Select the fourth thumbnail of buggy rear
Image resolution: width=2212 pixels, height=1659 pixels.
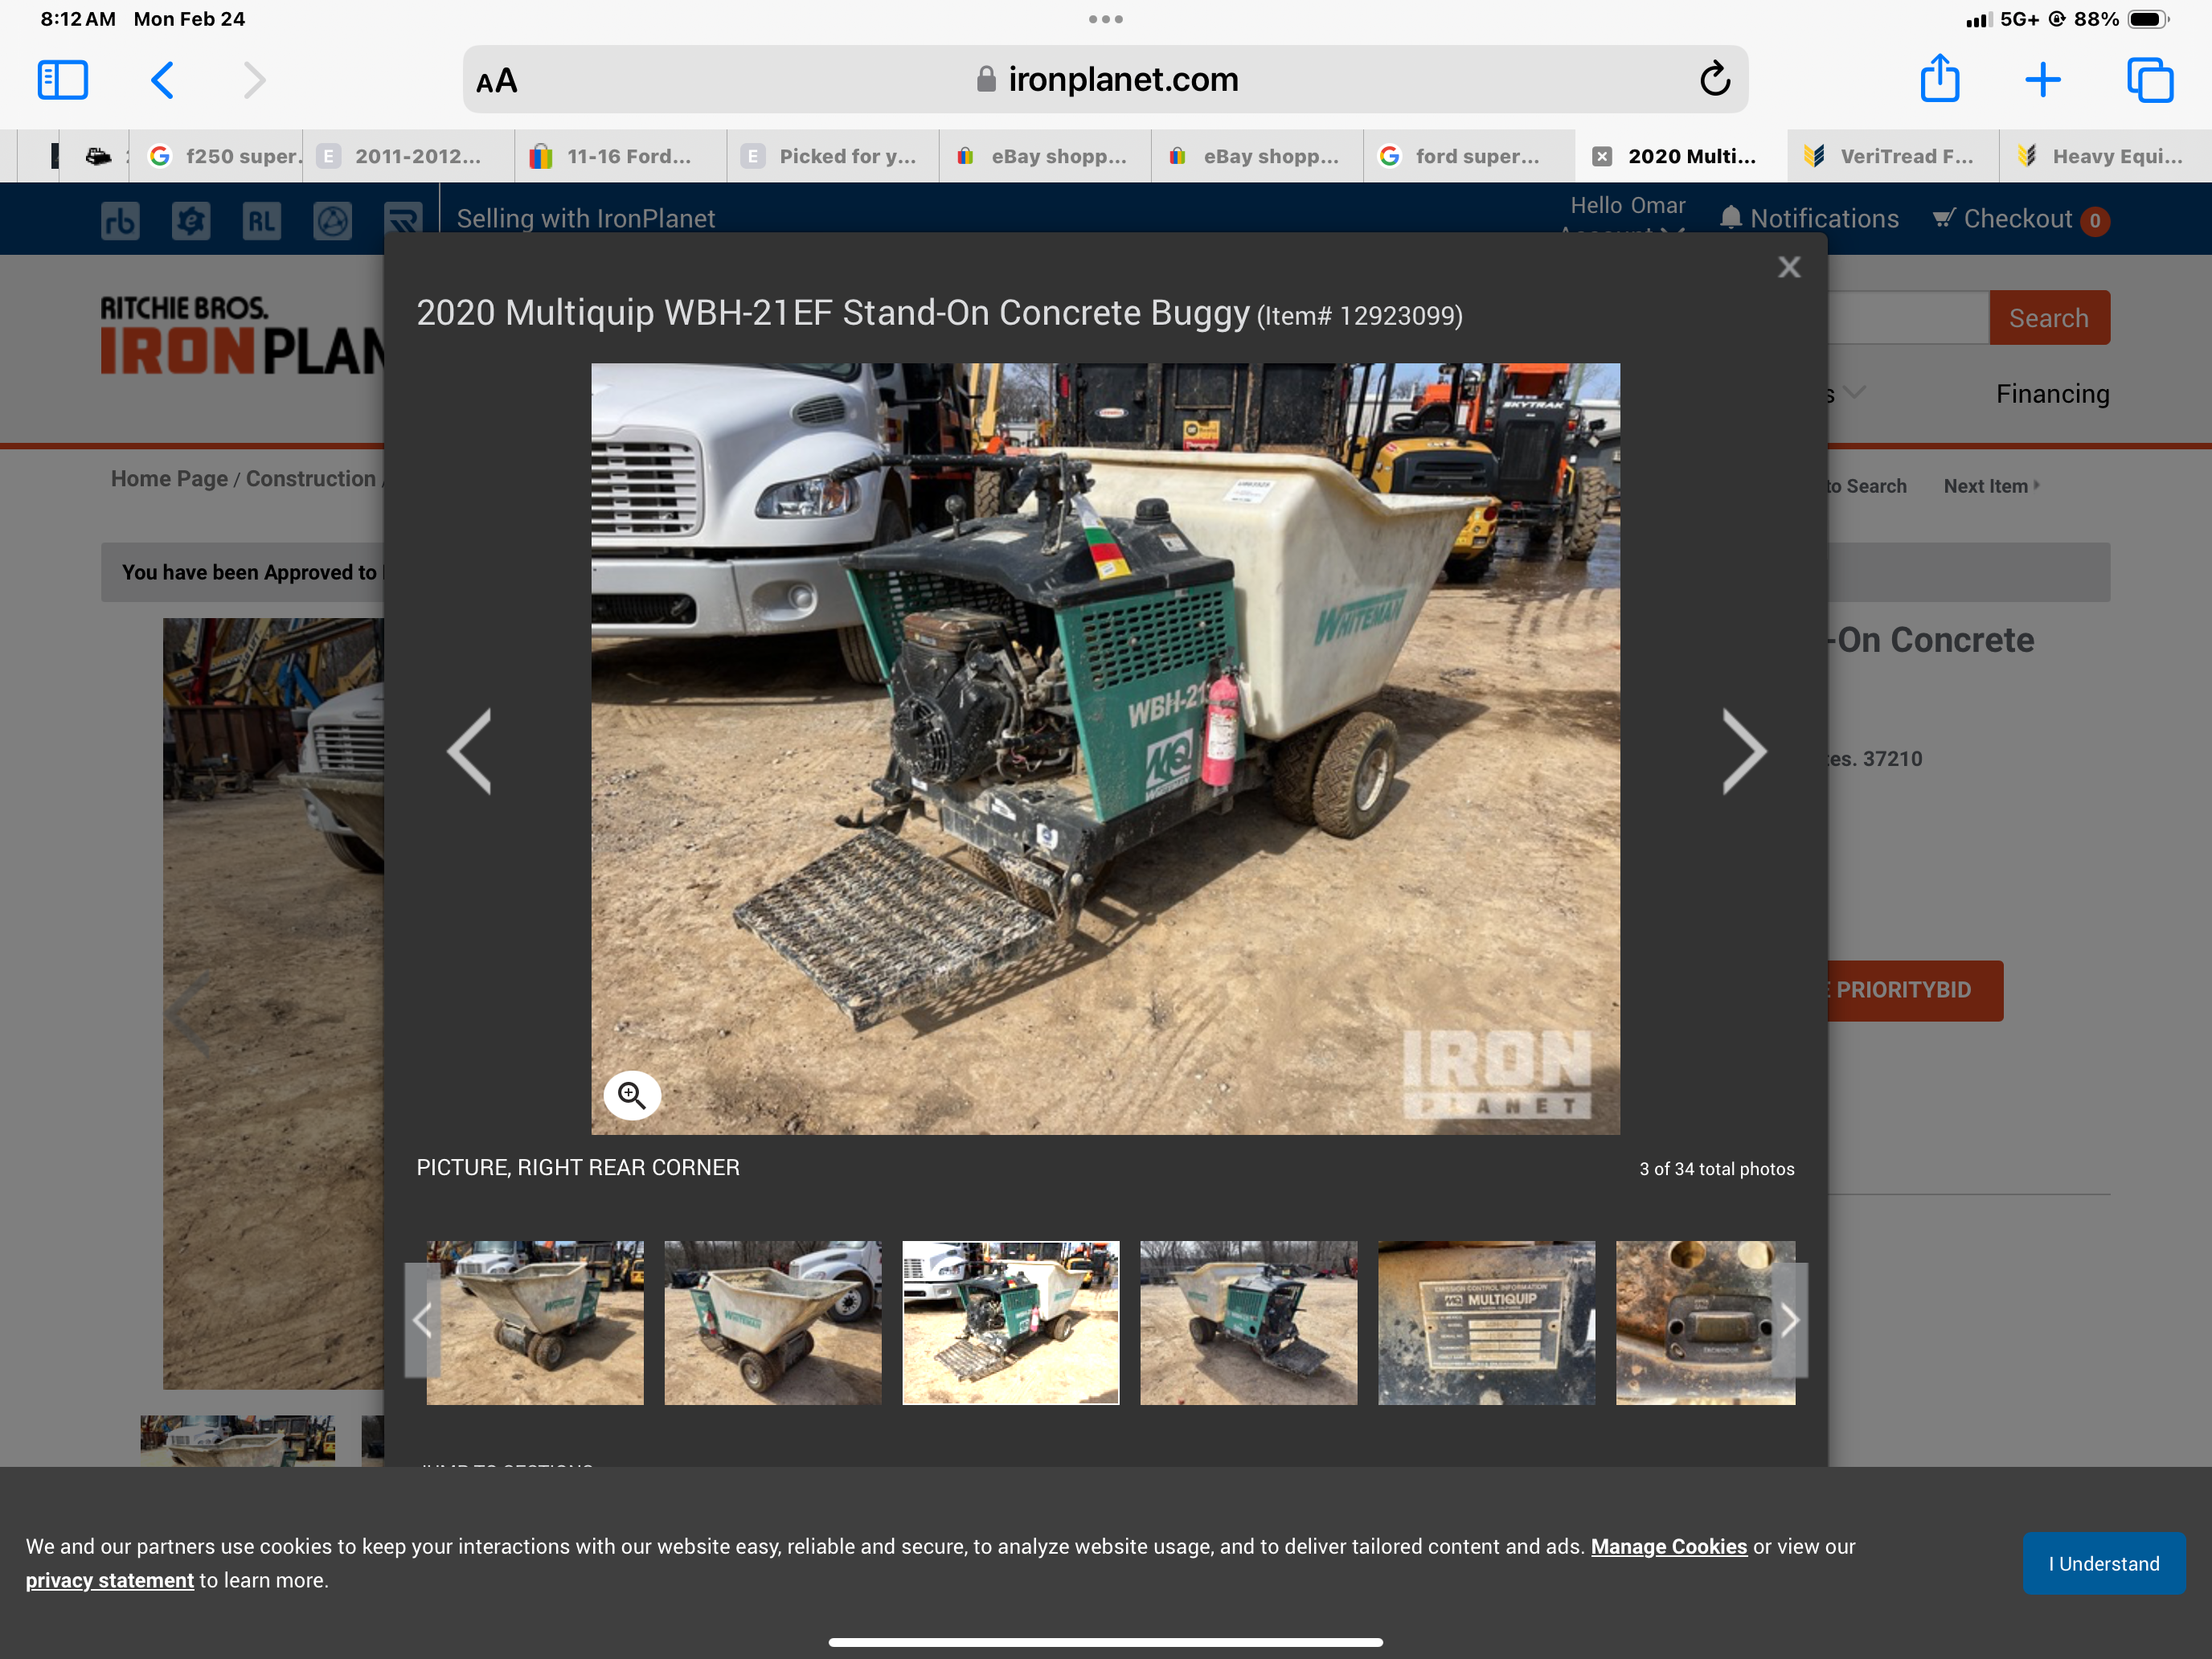(1249, 1322)
